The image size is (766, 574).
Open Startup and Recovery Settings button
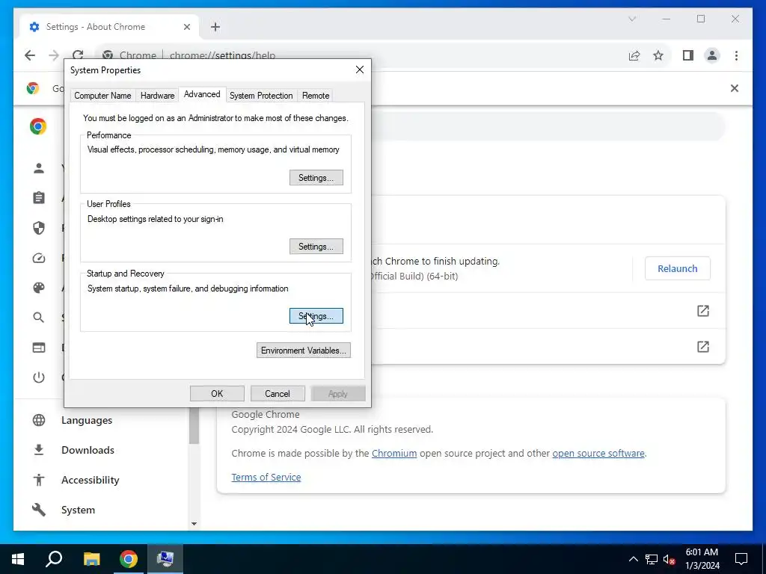[x=316, y=316]
